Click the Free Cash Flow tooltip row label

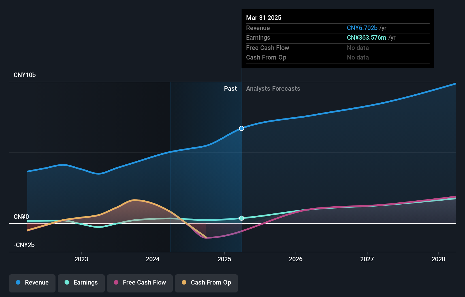(268, 48)
